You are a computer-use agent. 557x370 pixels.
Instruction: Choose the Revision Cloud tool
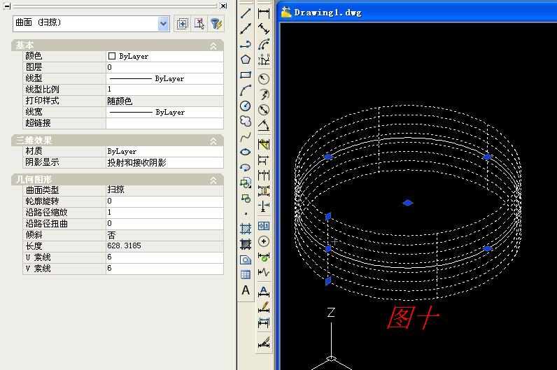246,121
